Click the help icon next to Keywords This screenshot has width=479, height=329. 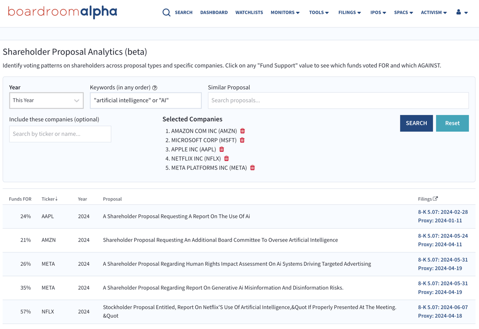pyautogui.click(x=154, y=87)
